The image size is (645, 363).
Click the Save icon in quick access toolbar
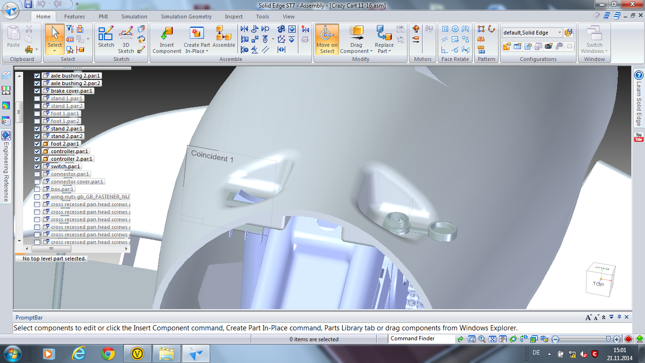28,4
